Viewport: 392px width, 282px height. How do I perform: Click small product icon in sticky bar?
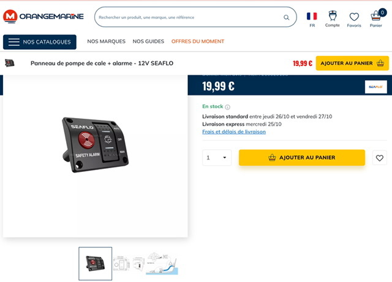click(x=10, y=63)
